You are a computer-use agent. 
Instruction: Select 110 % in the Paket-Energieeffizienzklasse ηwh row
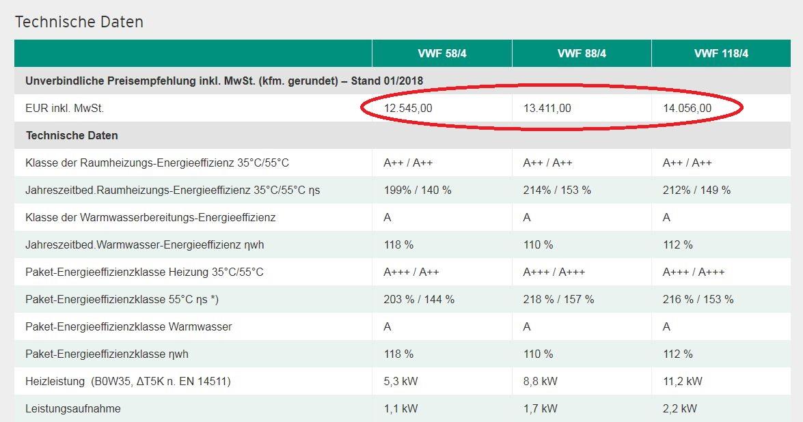(x=539, y=354)
